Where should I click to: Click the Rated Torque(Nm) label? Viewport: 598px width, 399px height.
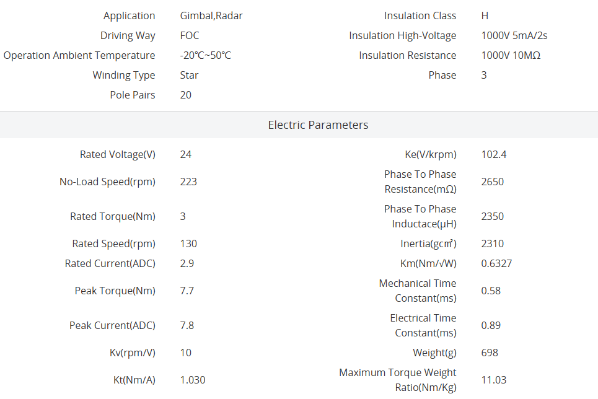click(113, 217)
